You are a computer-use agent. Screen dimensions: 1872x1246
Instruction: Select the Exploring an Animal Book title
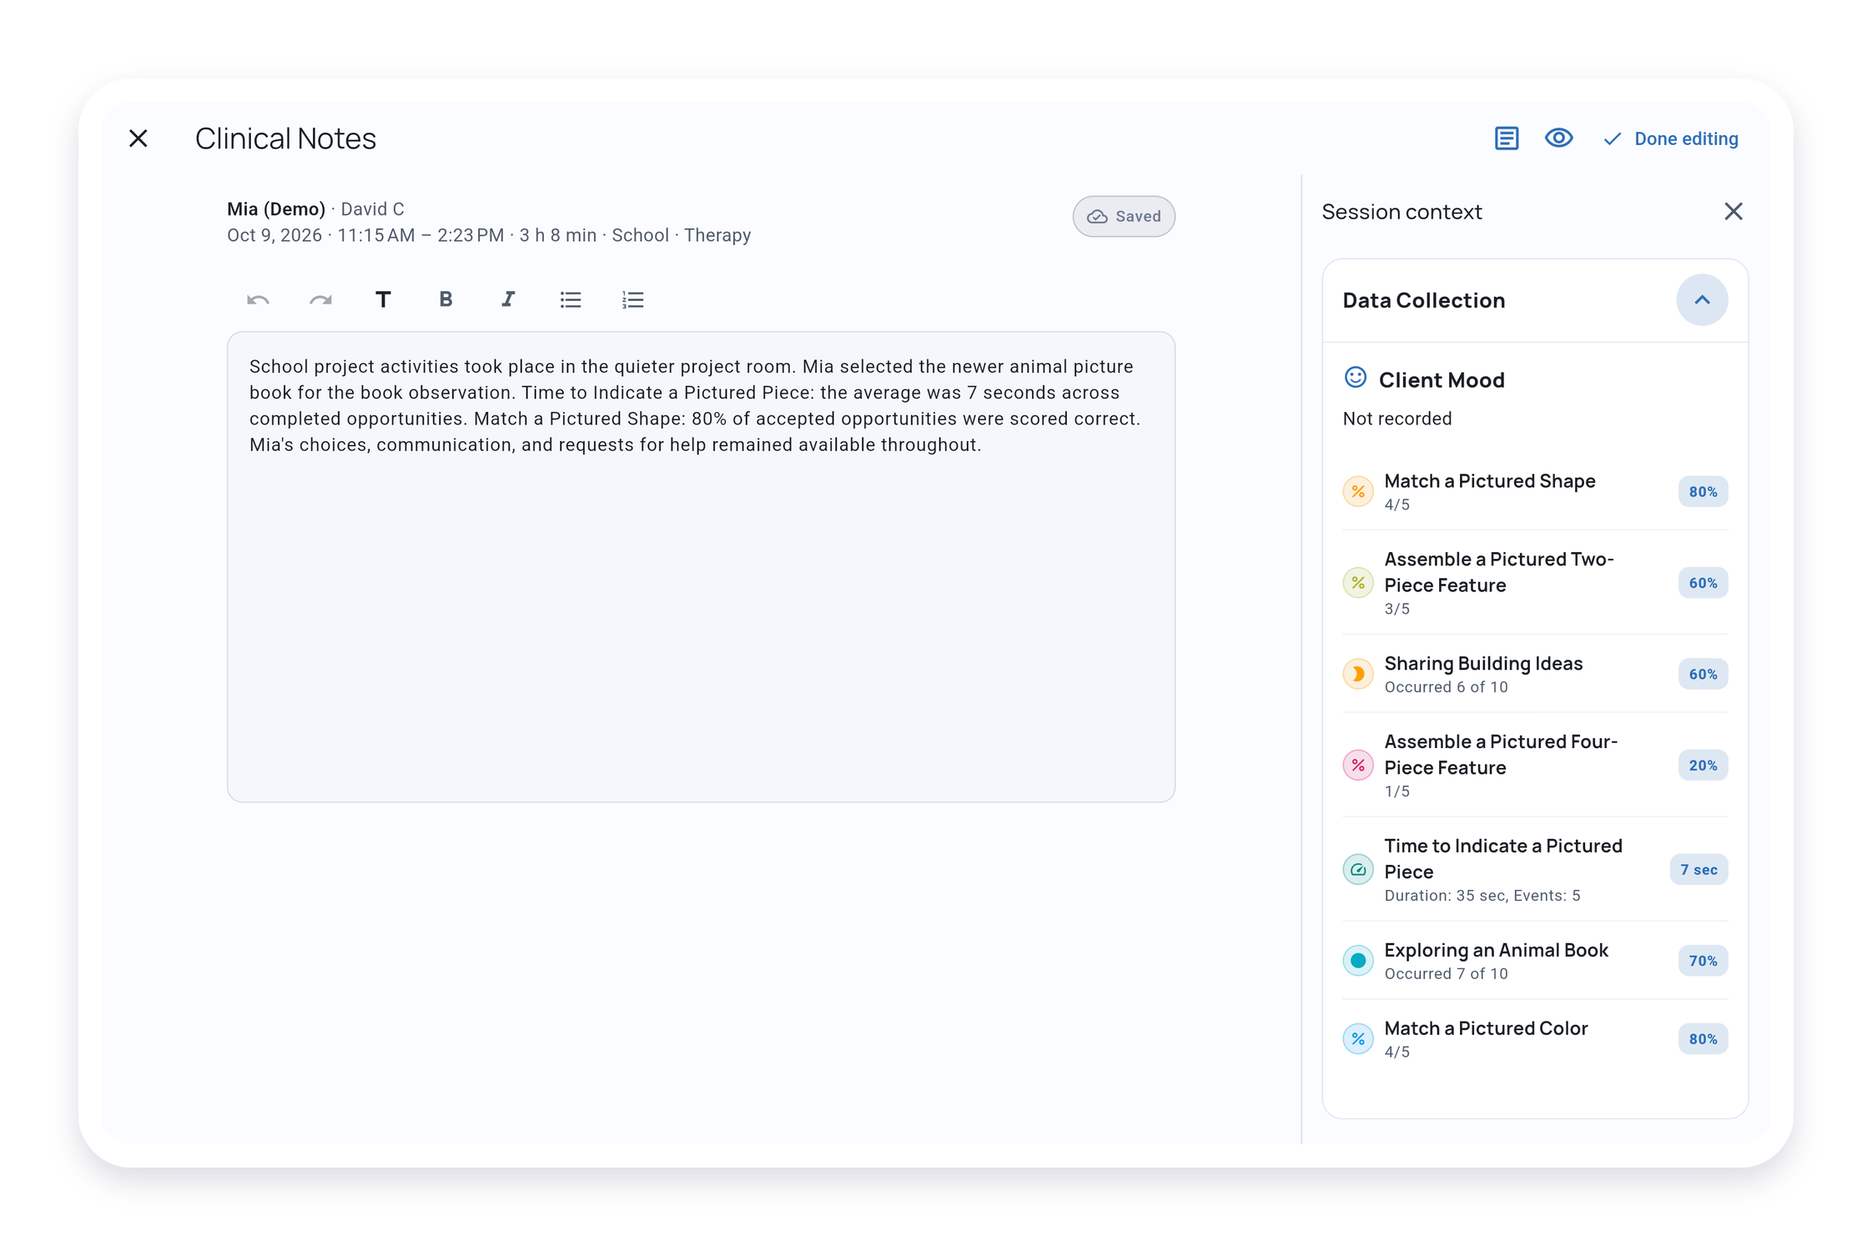(1496, 951)
